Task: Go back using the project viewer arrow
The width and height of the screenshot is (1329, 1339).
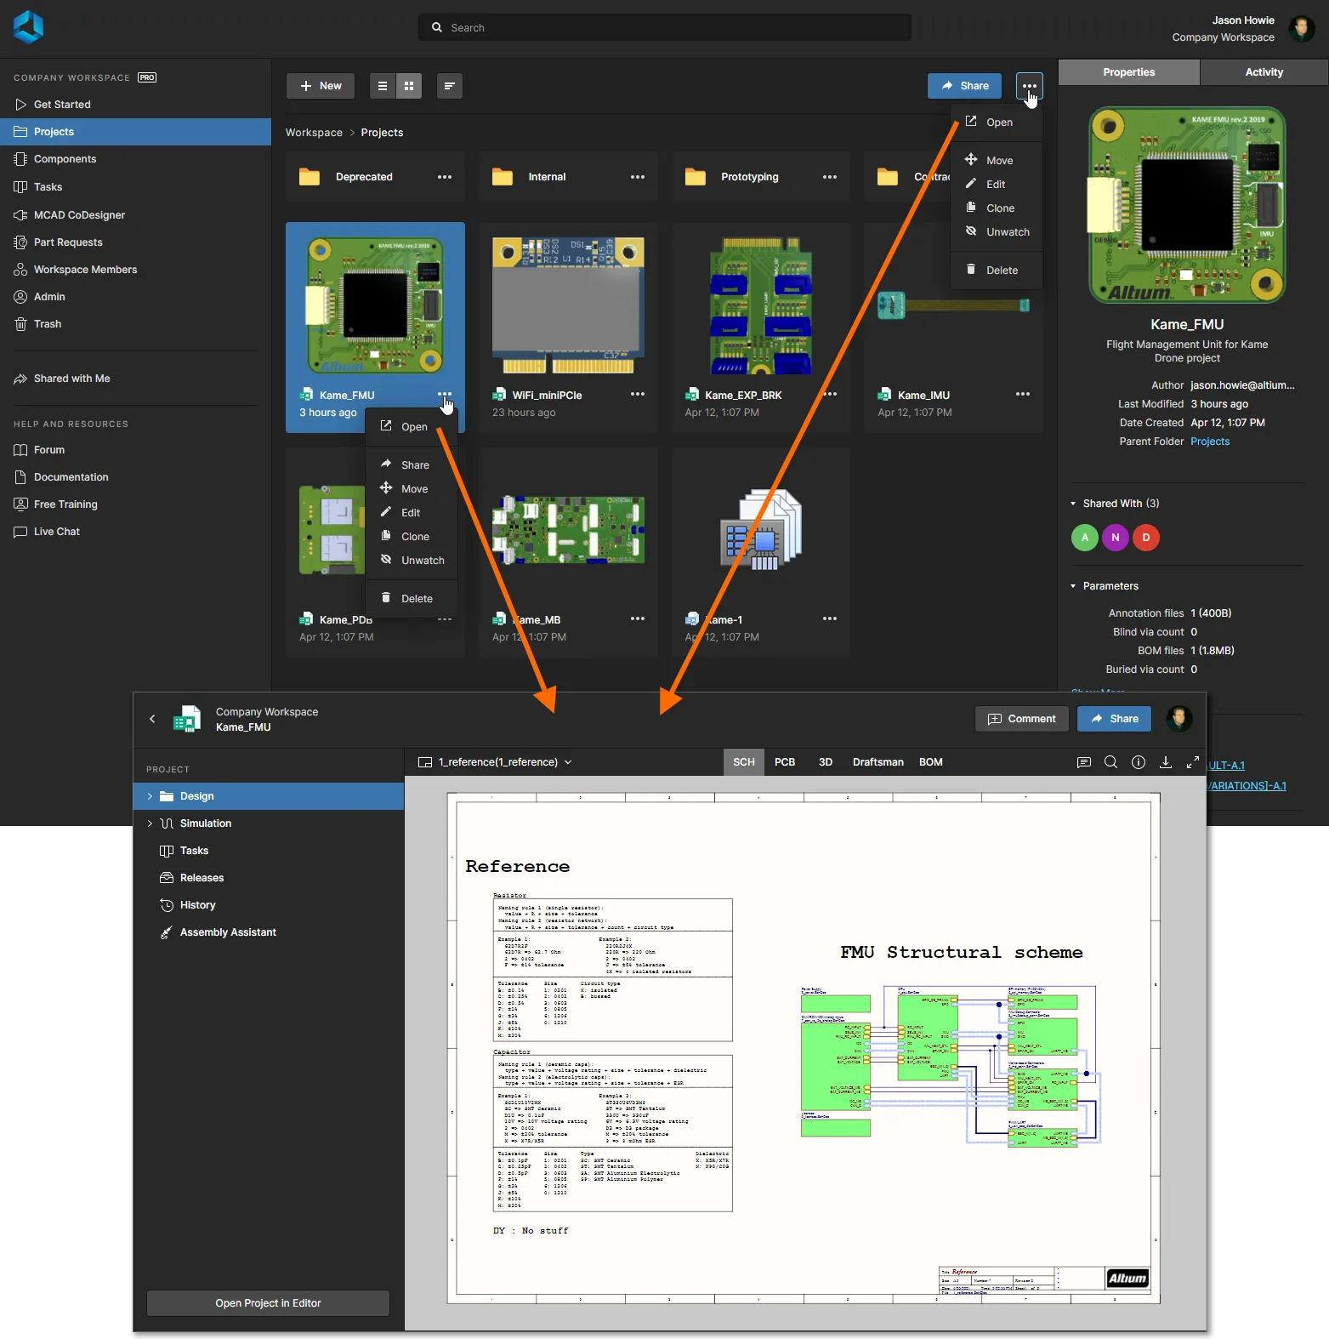Action: click(x=152, y=719)
